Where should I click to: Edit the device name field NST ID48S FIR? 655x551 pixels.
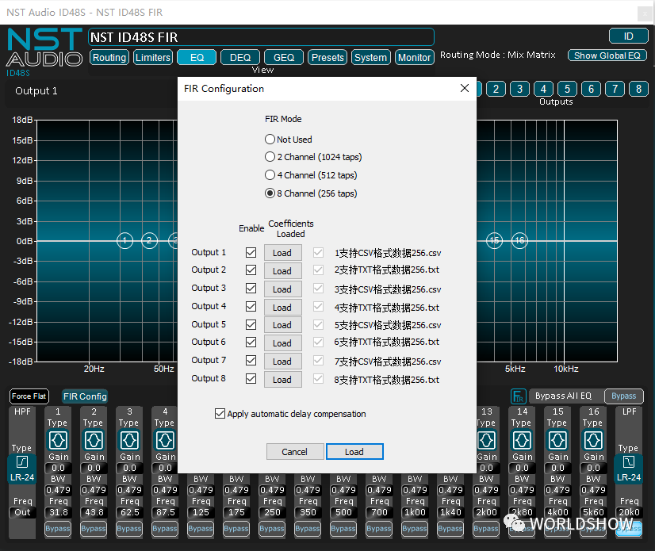click(x=261, y=37)
